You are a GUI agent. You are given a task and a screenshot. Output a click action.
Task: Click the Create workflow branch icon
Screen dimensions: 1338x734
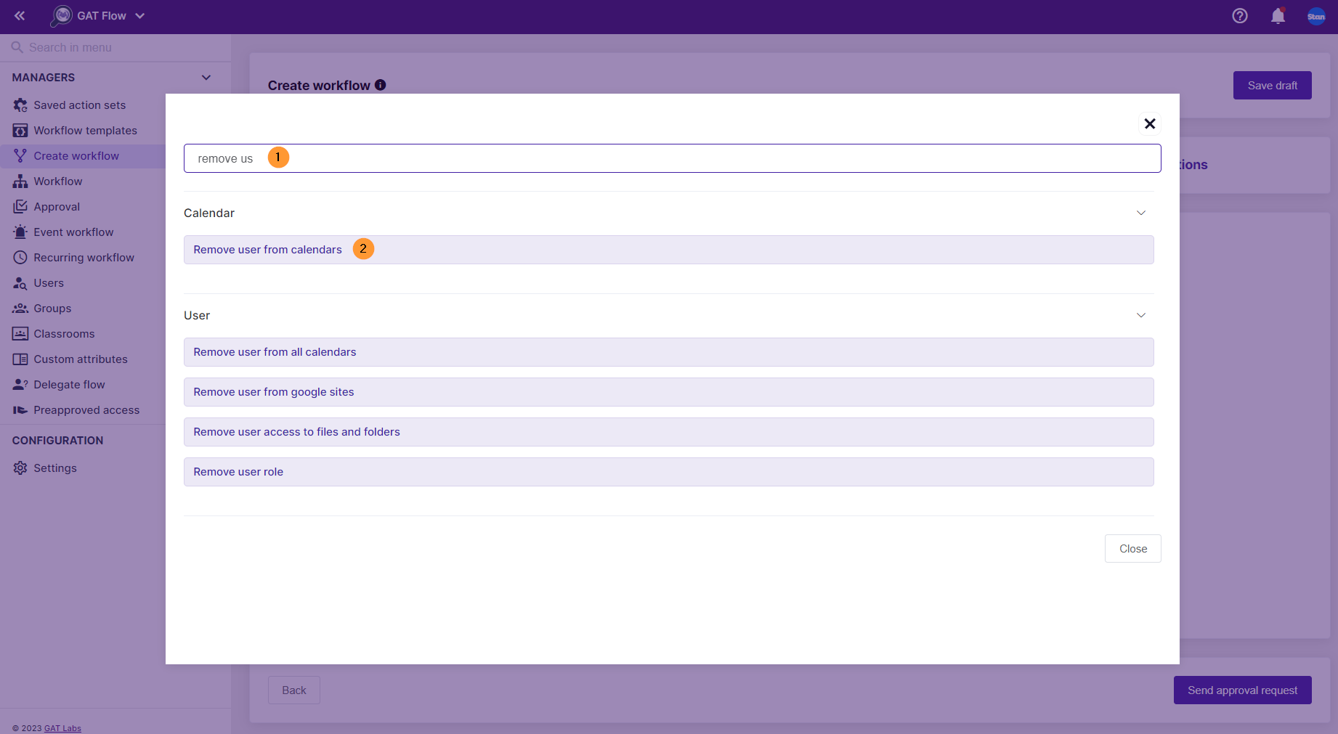(20, 156)
